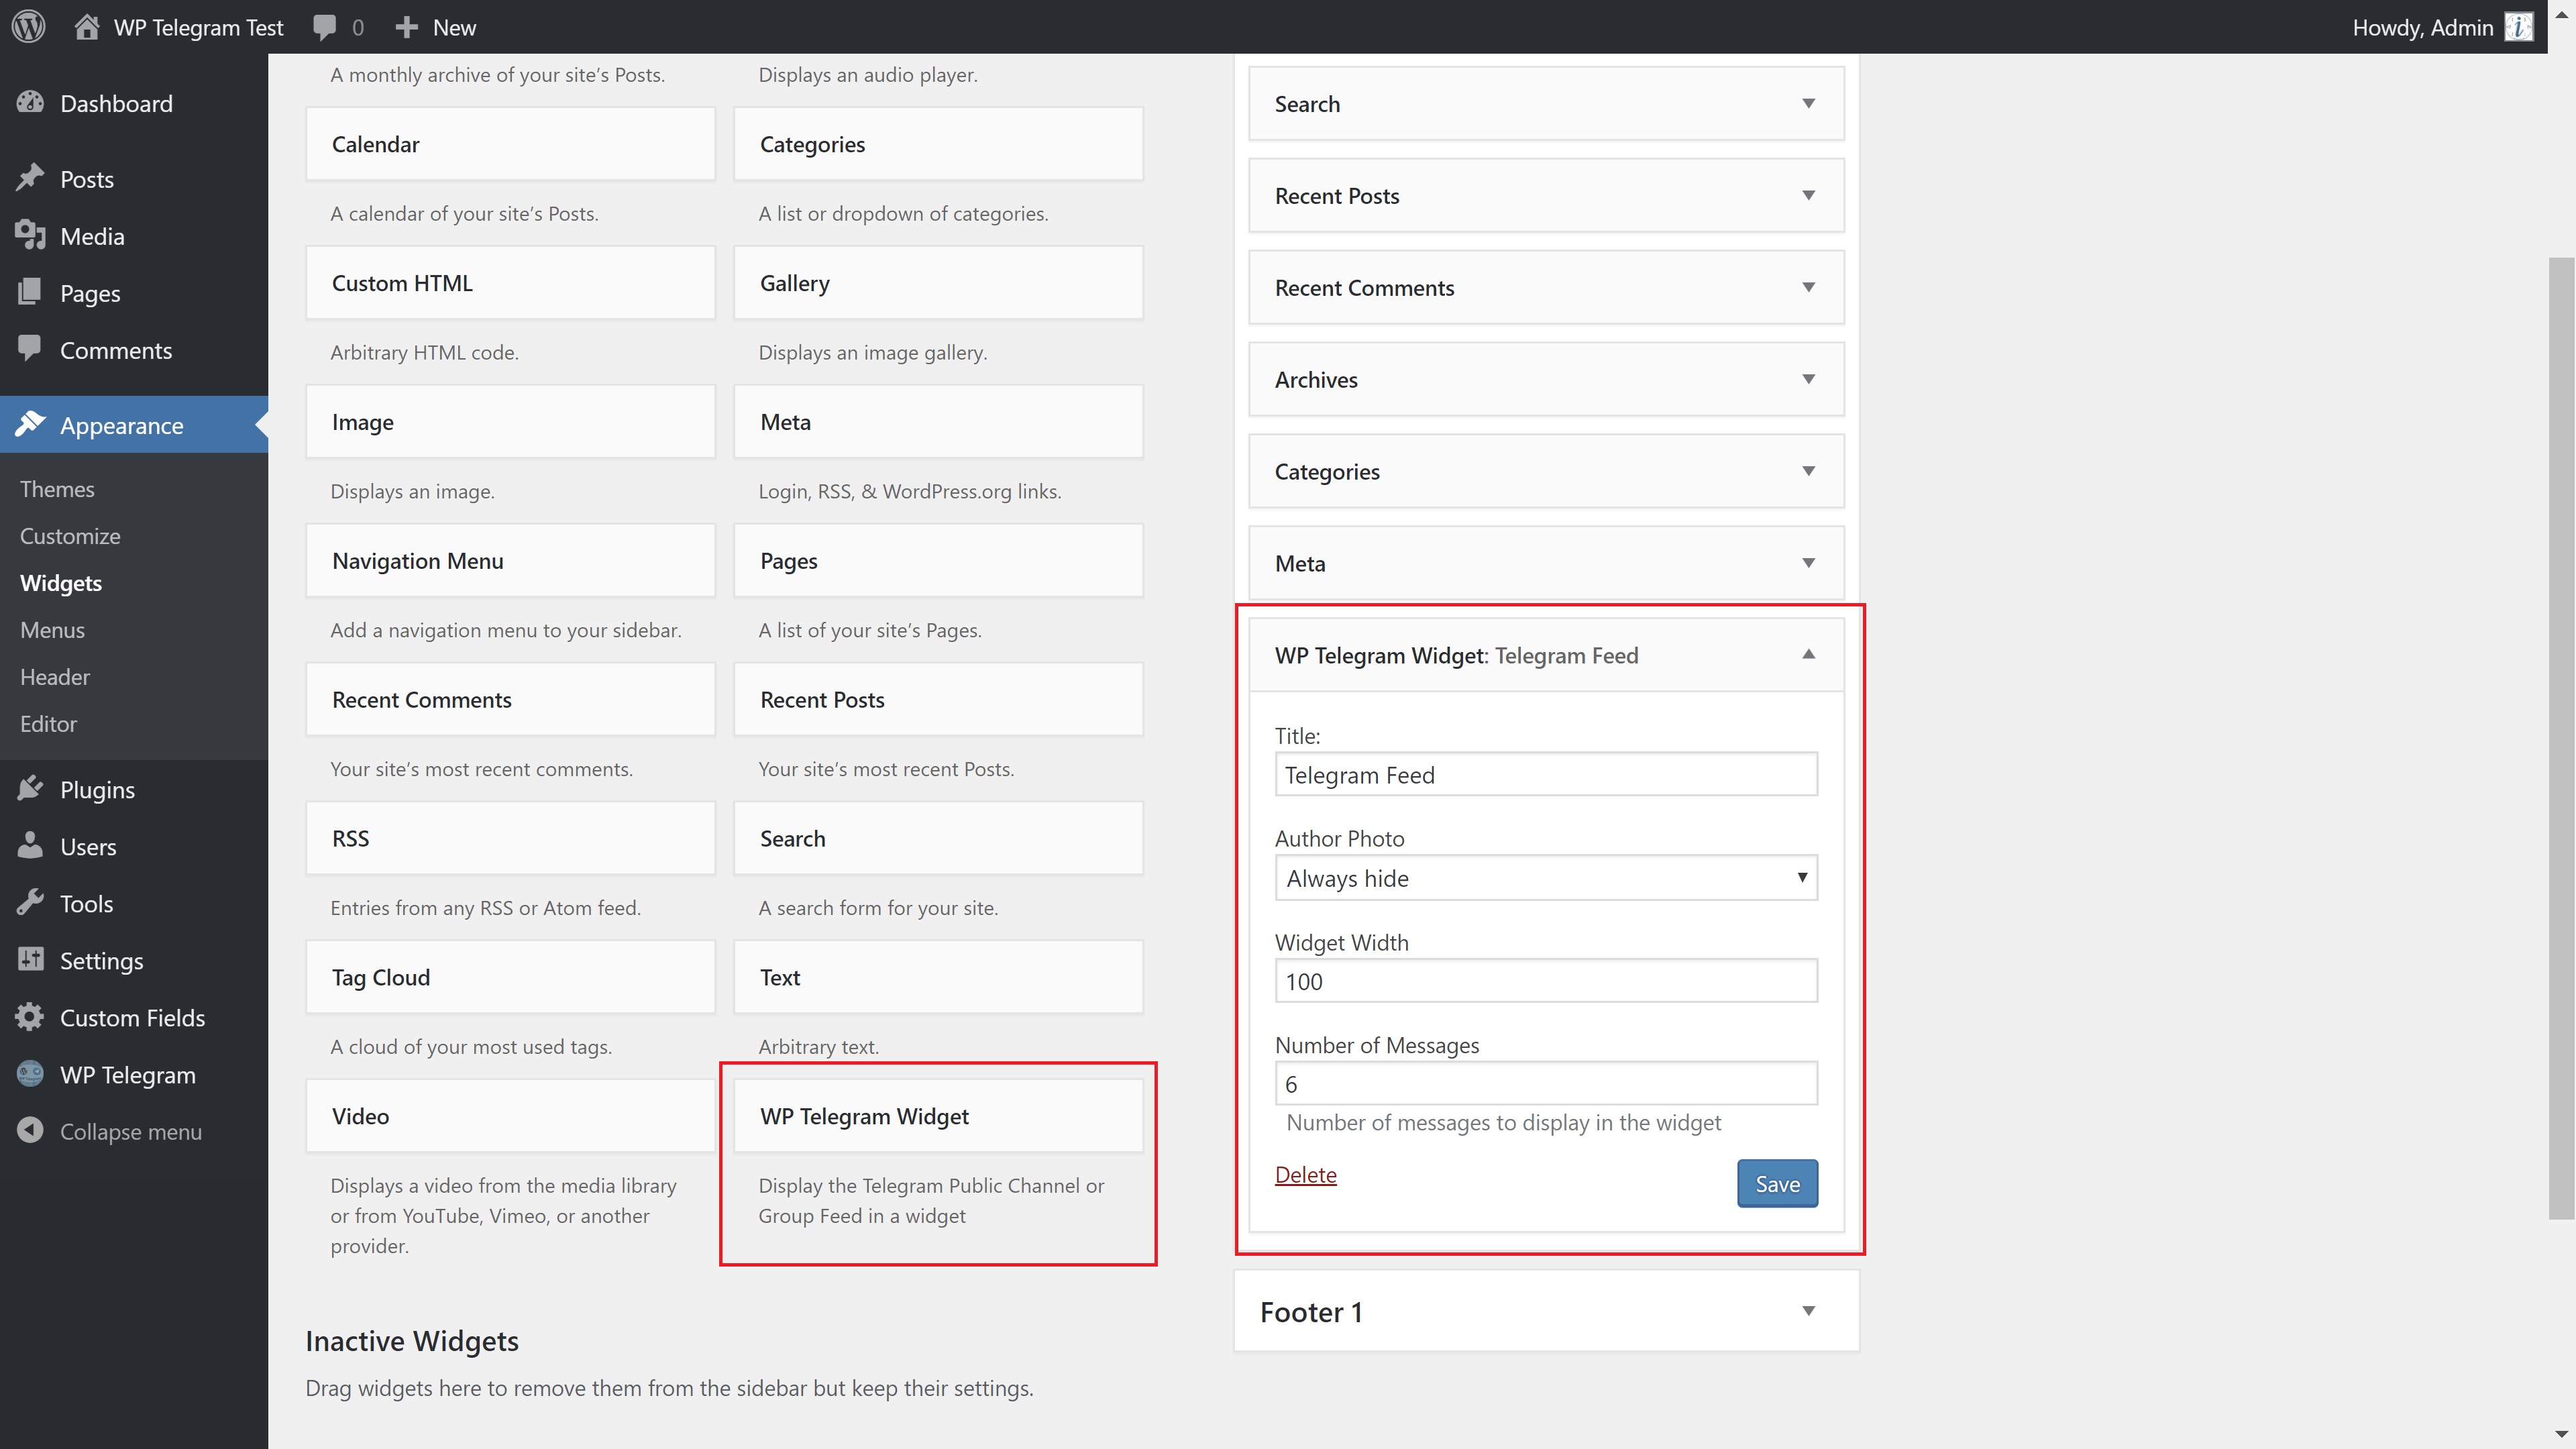Open the Author Photo dropdown menu

point(1544,877)
